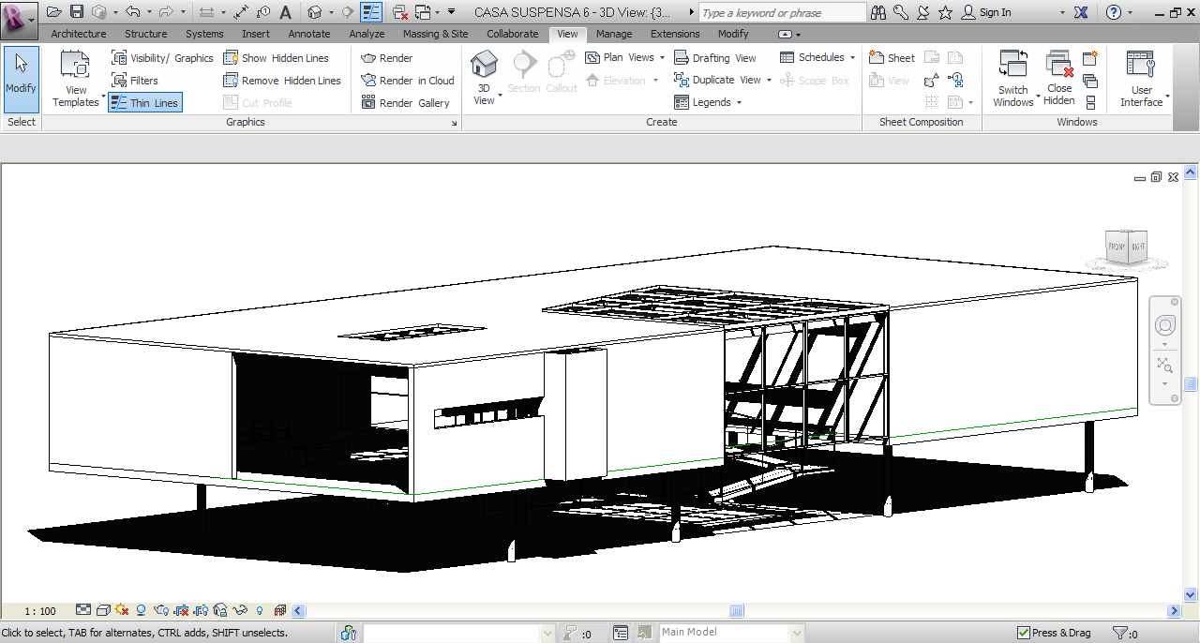Open the Visibility/Graphics dialog
The width and height of the screenshot is (1200, 643).
162,57
